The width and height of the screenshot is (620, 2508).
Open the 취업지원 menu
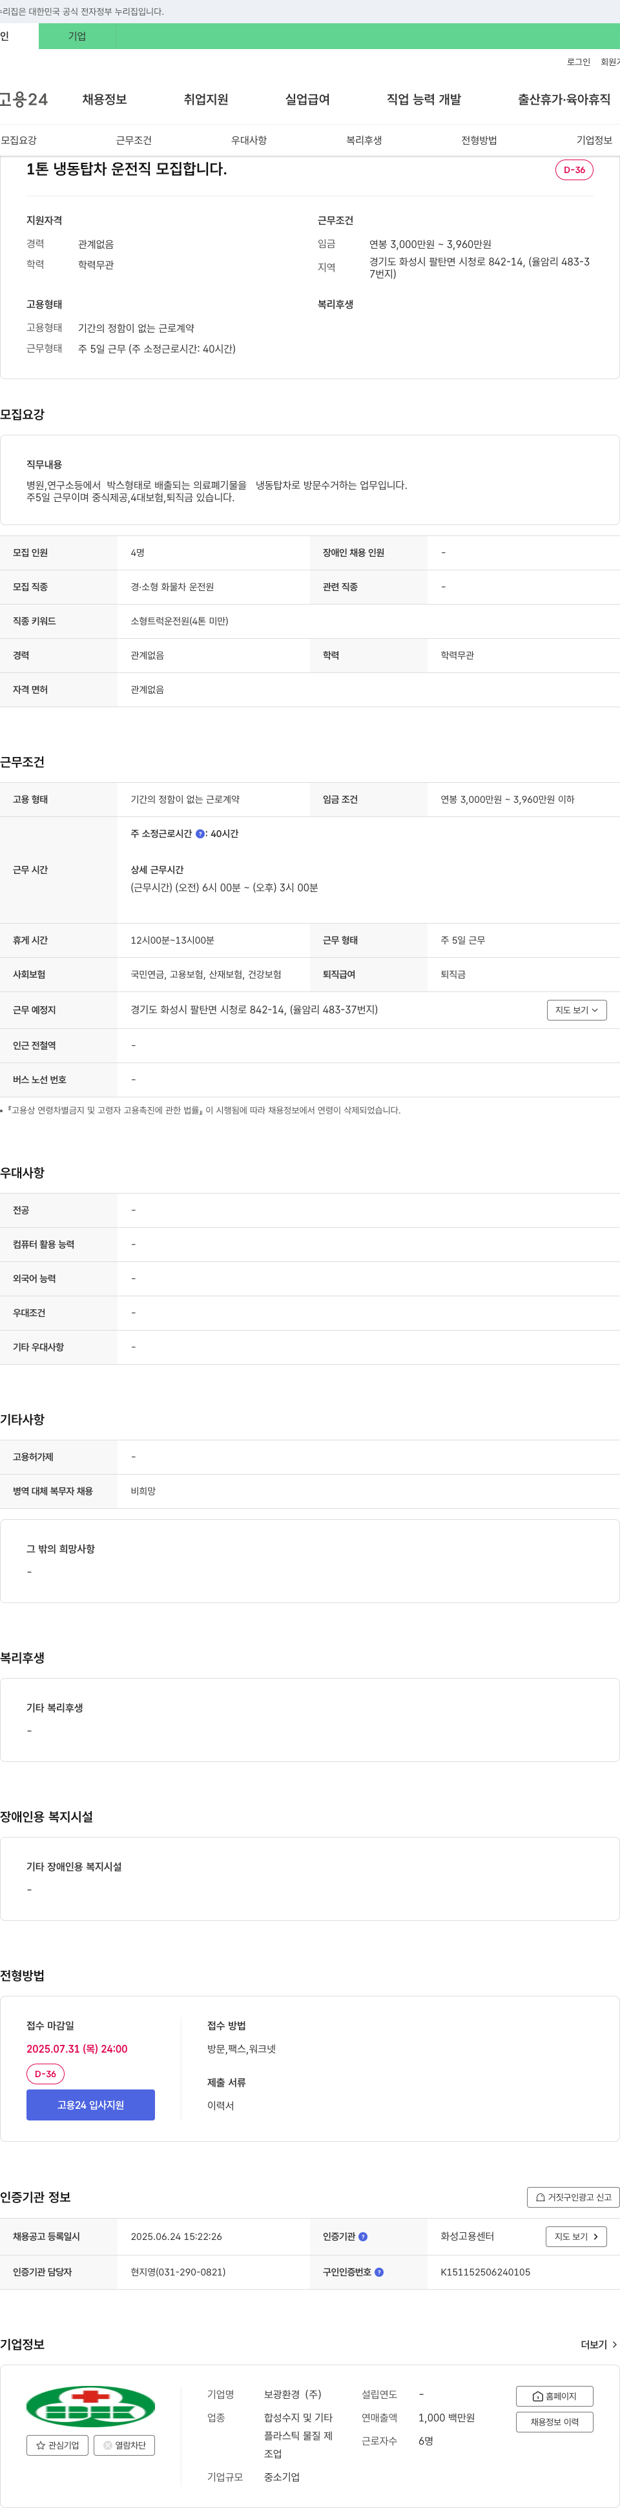(x=205, y=99)
